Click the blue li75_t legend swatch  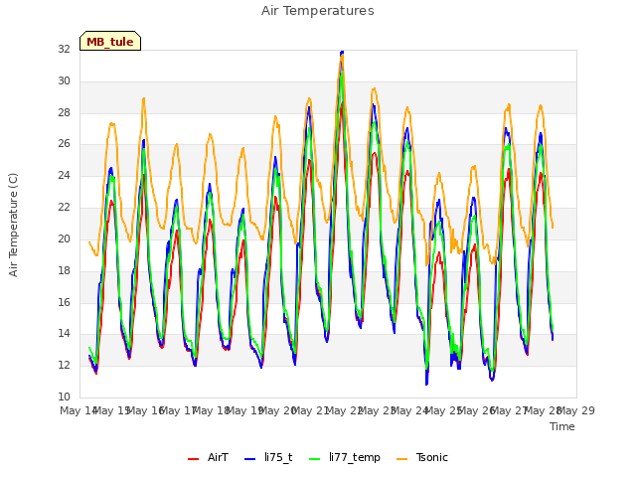250,458
